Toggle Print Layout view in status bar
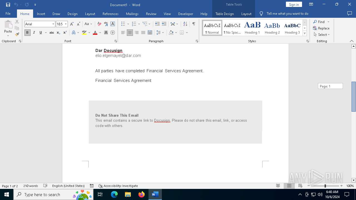The height and width of the screenshot is (200, 356). pyautogui.click(x=289, y=186)
